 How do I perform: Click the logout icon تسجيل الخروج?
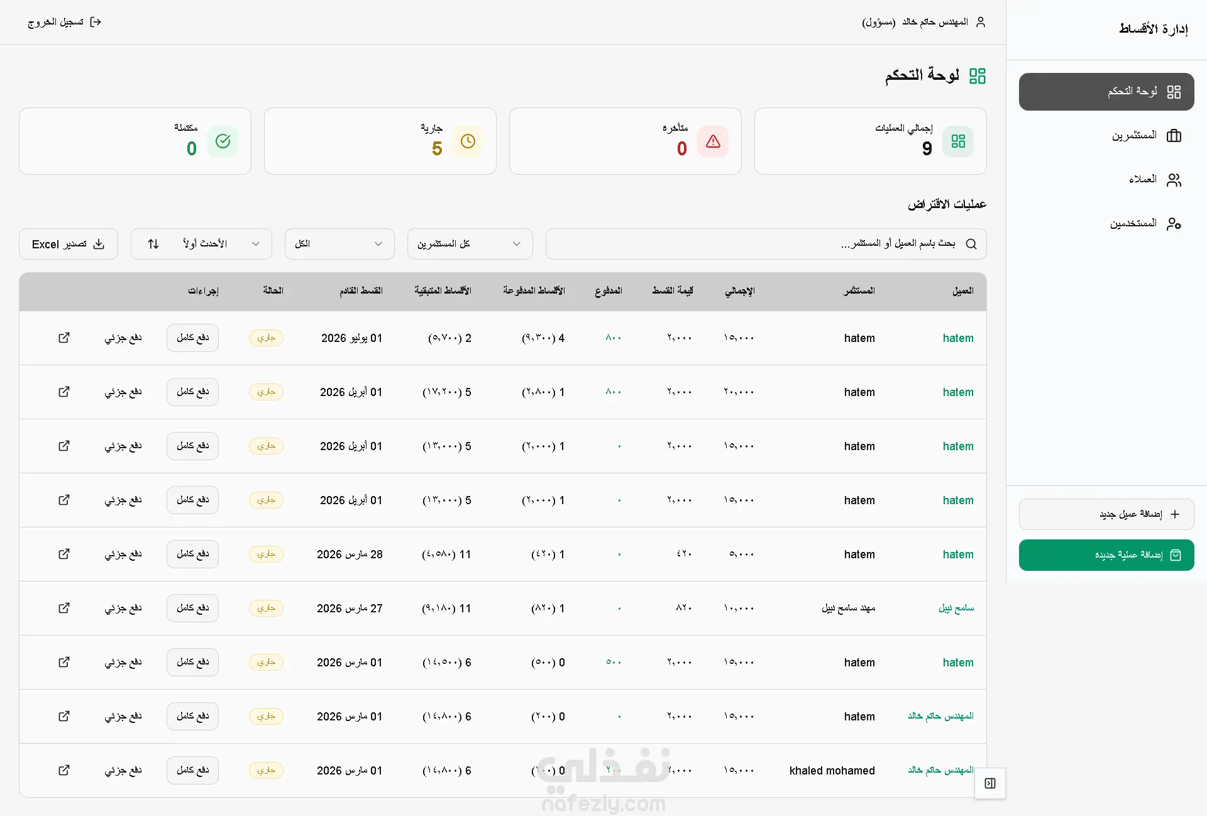pyautogui.click(x=96, y=22)
